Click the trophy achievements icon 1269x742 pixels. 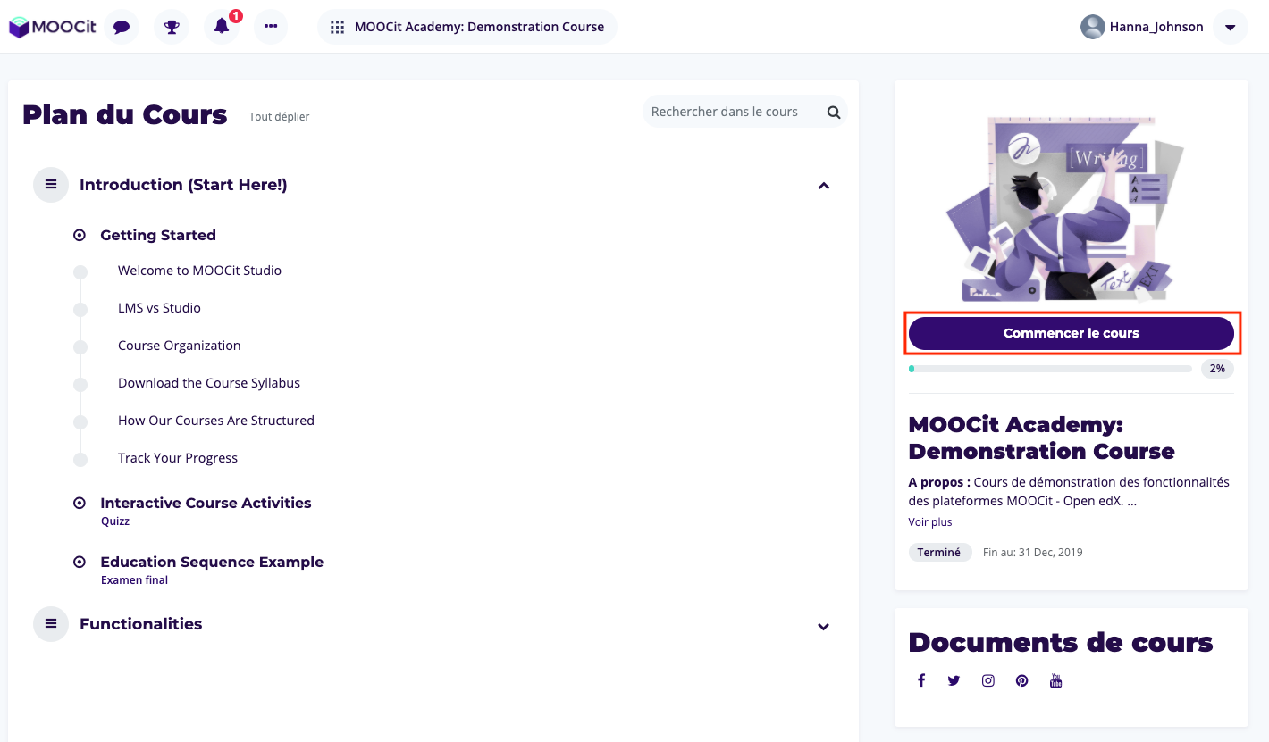(172, 27)
